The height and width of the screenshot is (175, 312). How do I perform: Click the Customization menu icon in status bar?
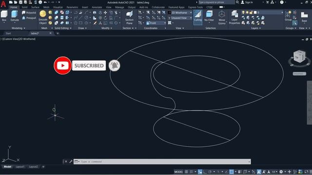click(311, 172)
